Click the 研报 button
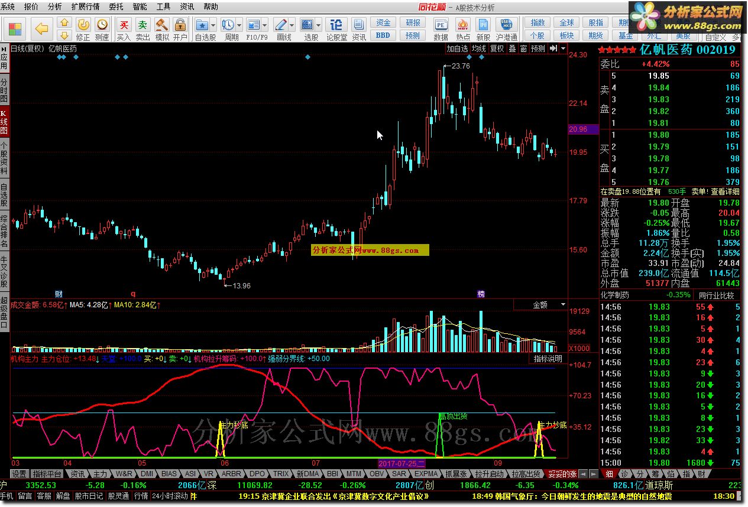 (413, 22)
